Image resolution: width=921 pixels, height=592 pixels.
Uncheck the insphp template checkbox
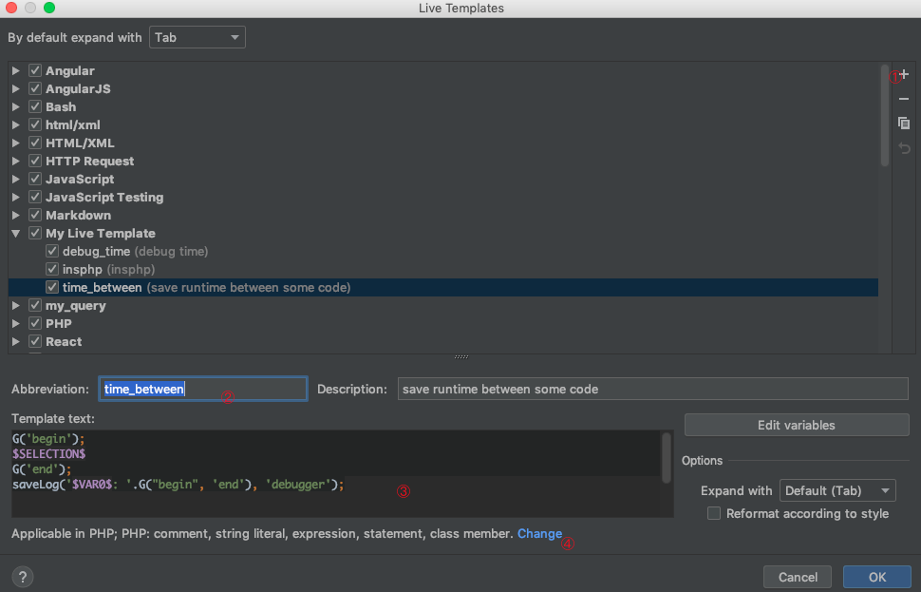click(53, 270)
